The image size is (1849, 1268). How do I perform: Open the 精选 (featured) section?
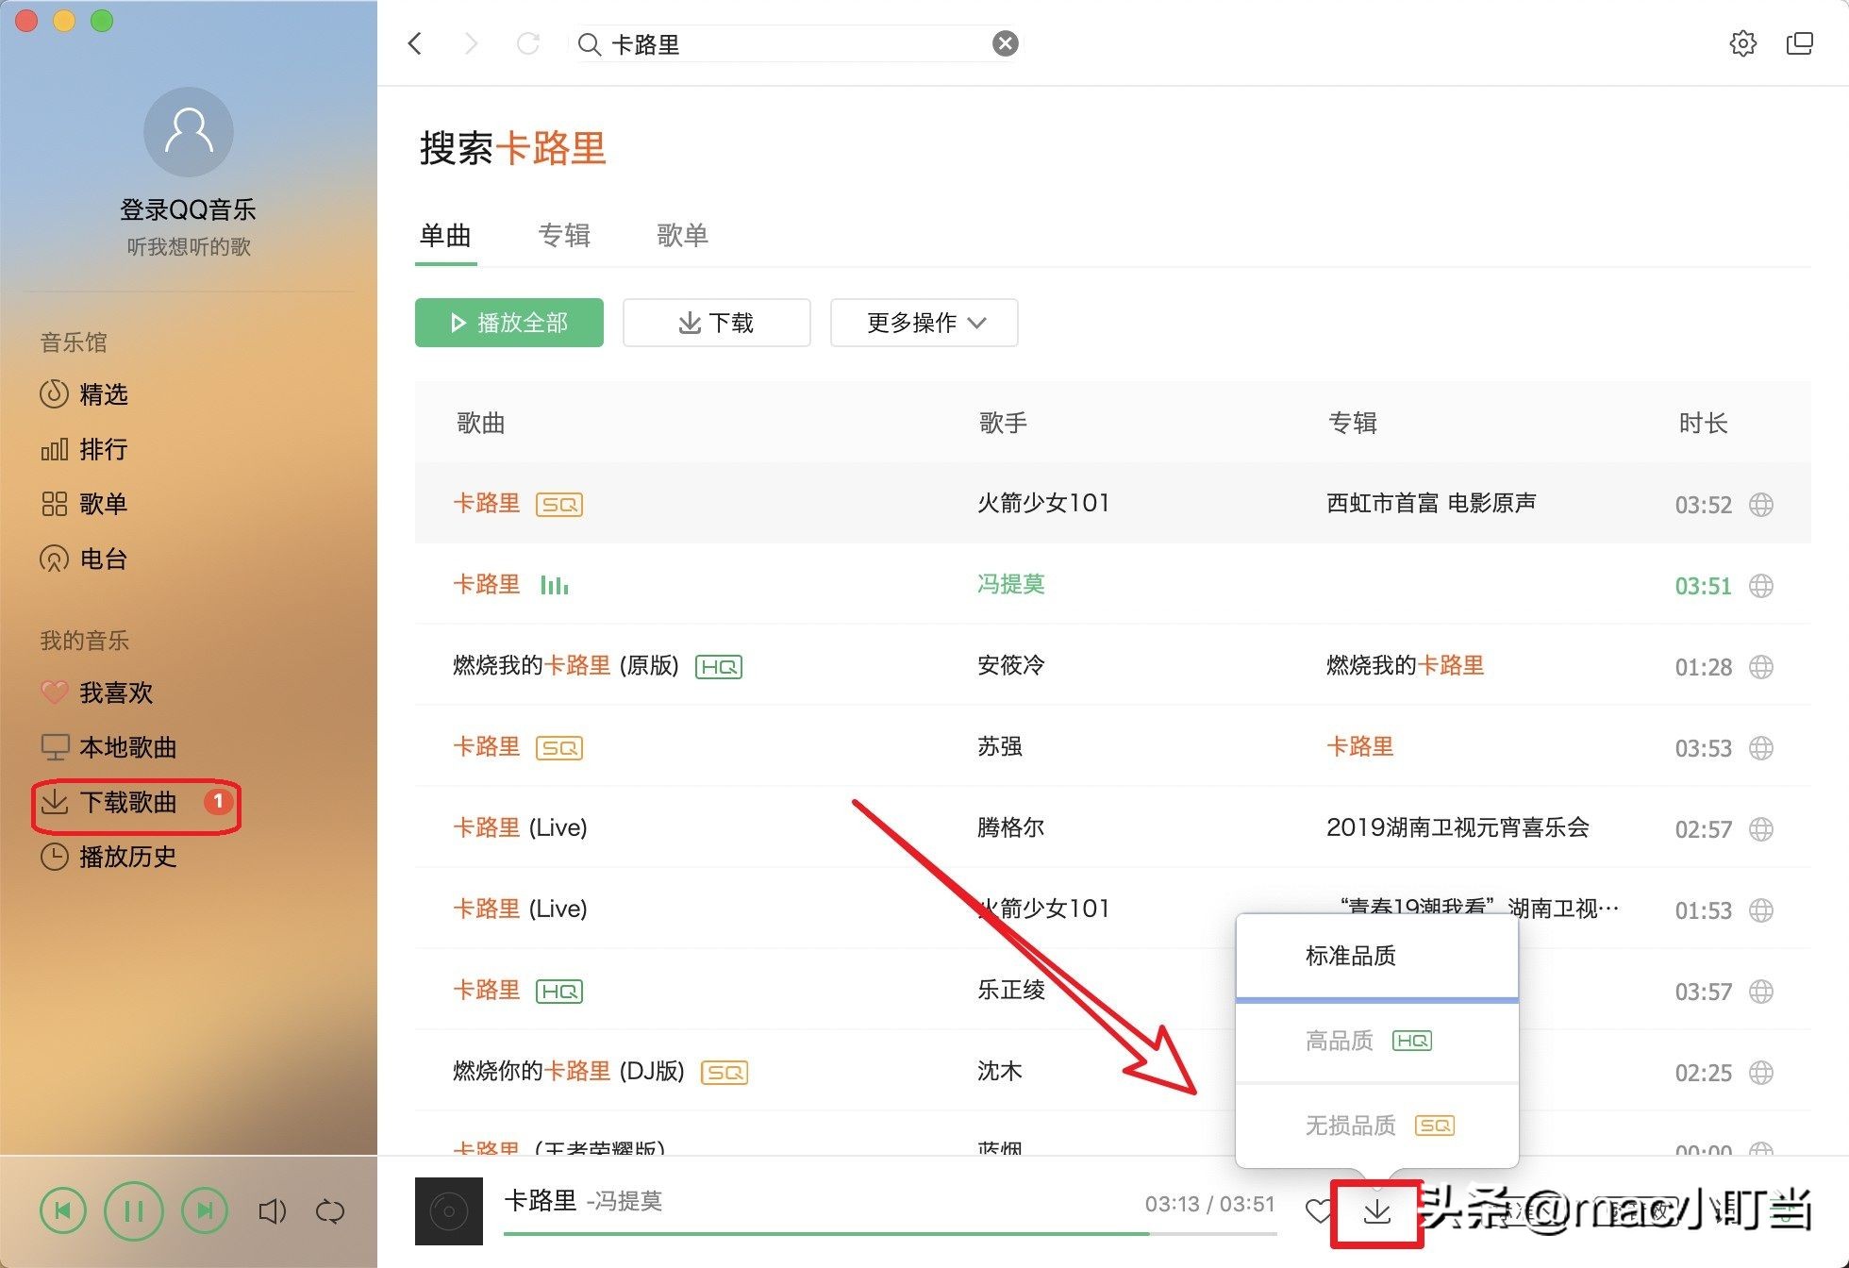104,395
